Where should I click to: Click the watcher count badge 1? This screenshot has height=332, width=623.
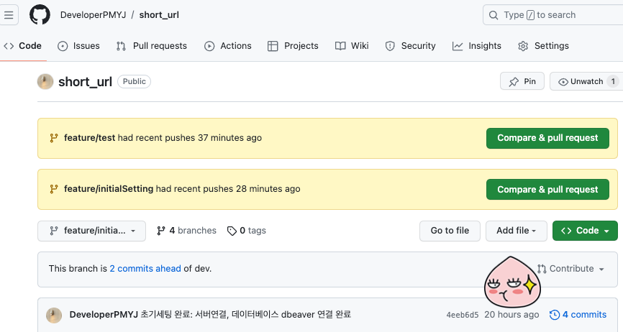613,81
